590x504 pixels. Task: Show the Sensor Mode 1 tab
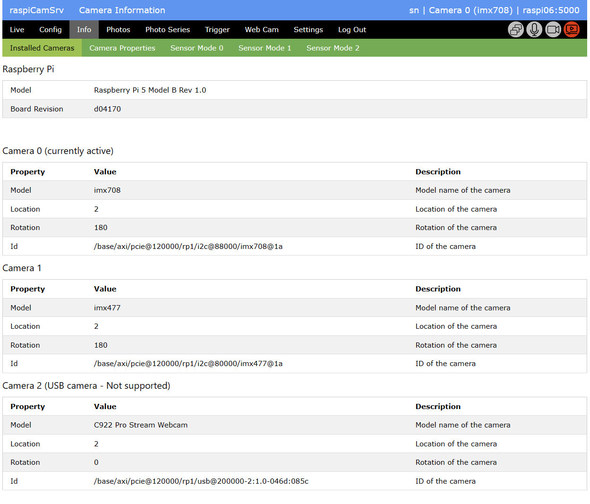click(265, 48)
